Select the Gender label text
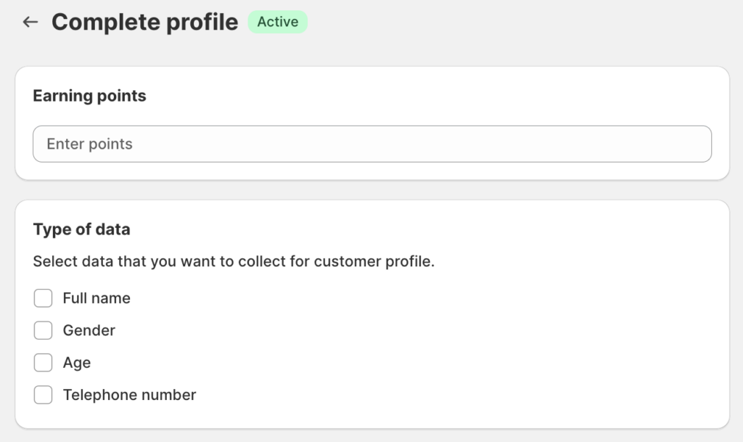 (x=89, y=331)
